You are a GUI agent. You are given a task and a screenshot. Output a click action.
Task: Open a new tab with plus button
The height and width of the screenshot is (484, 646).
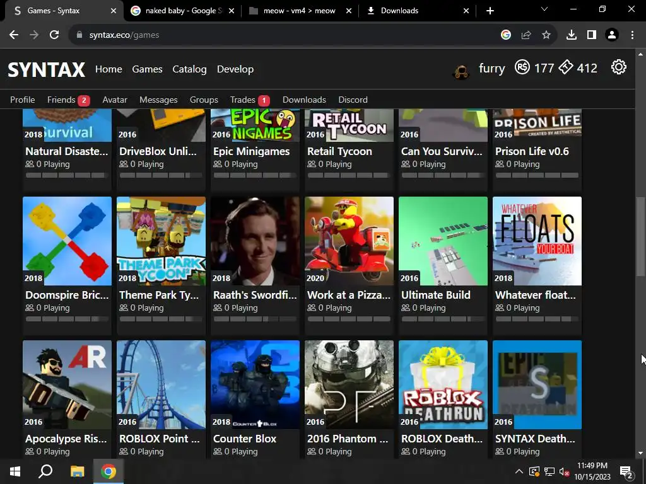(490, 11)
